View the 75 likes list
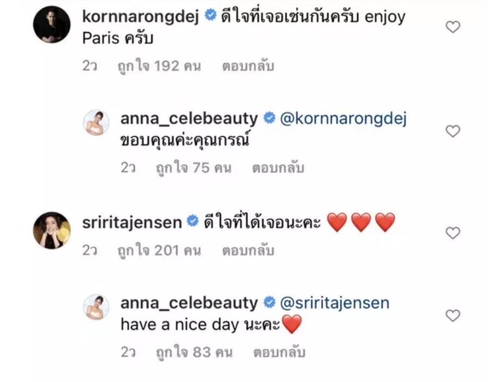The height and width of the screenshot is (382, 504). 194,168
